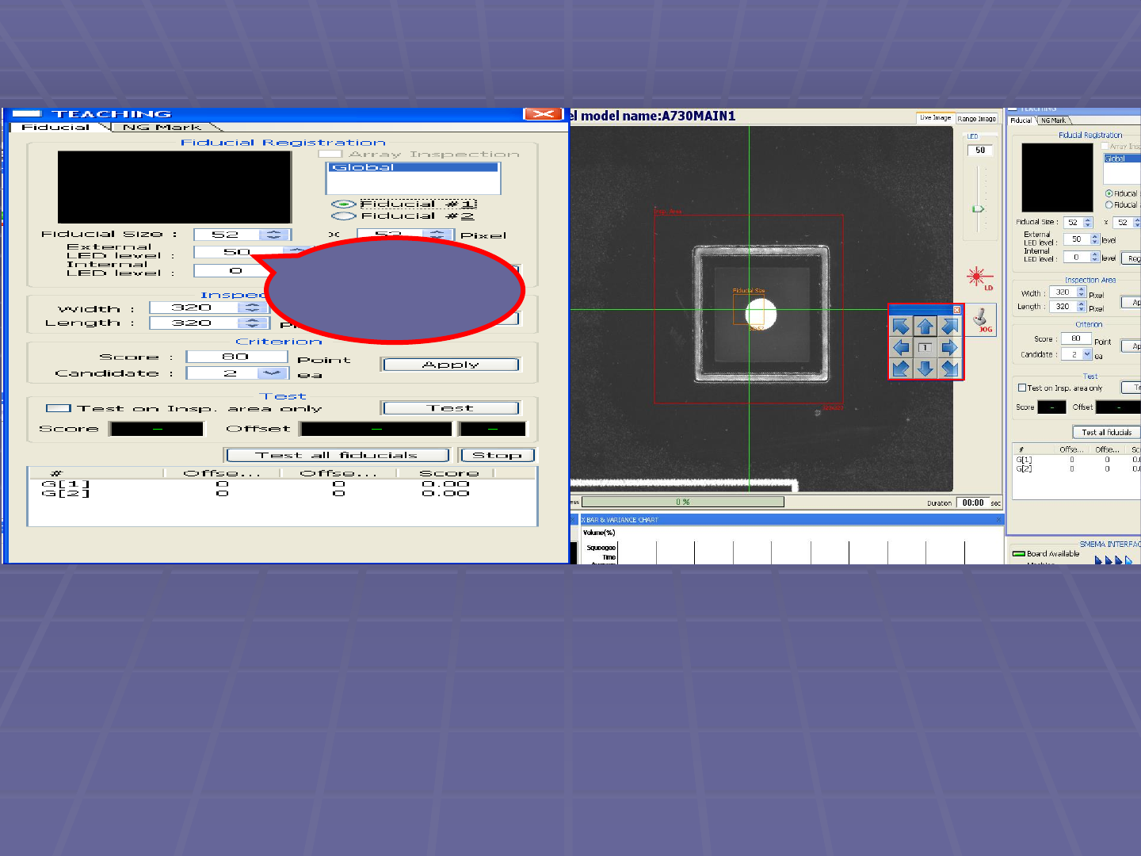Click the Stop button
Image resolution: width=1141 pixels, height=856 pixels.
(x=497, y=455)
